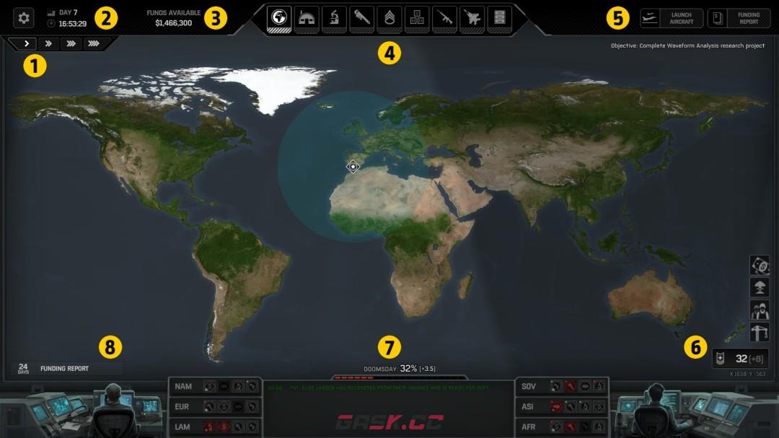Open the Funding Report button at top right
This screenshot has height=438, width=779.
pyautogui.click(x=739, y=18)
